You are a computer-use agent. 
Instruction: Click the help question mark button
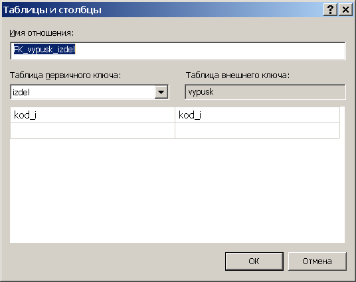[x=330, y=10]
